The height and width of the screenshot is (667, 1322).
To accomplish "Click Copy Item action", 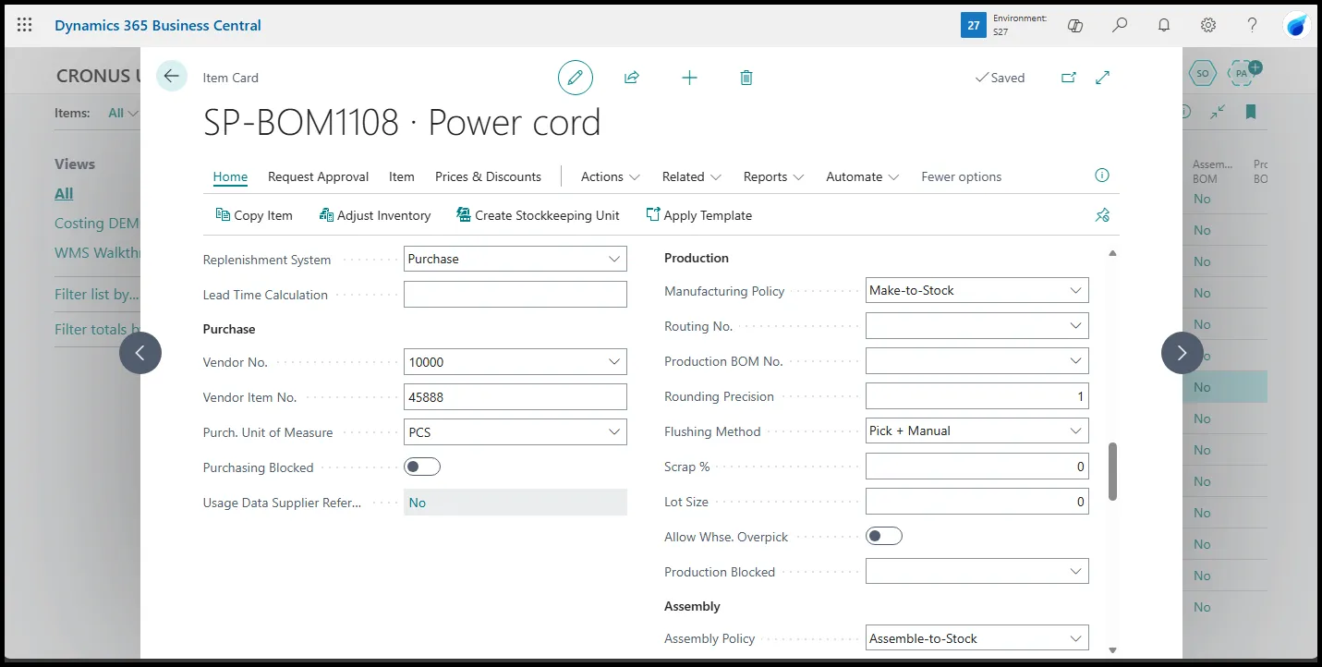I will [254, 215].
